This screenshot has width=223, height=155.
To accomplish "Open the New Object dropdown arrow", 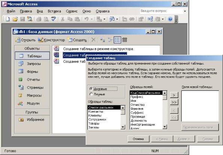I will [x=163, y=19].
